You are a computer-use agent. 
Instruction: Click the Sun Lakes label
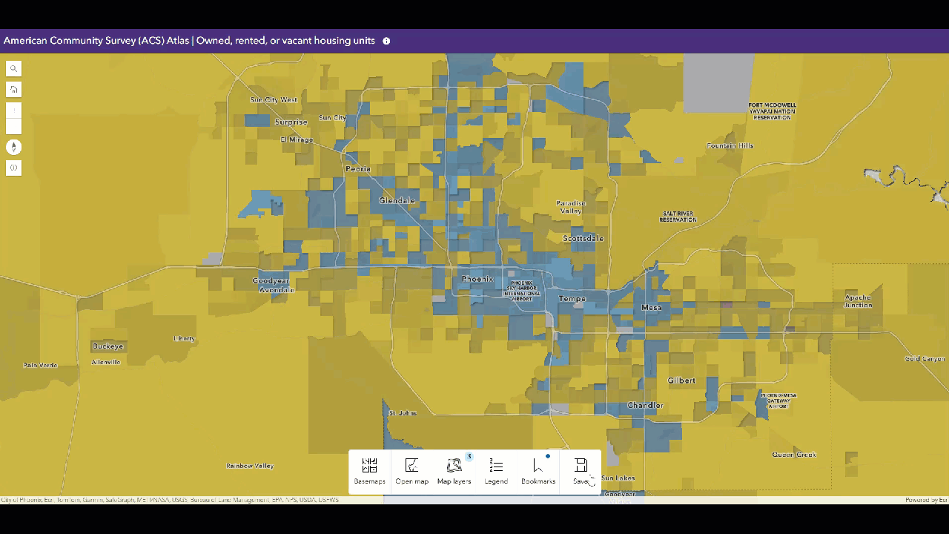click(618, 478)
